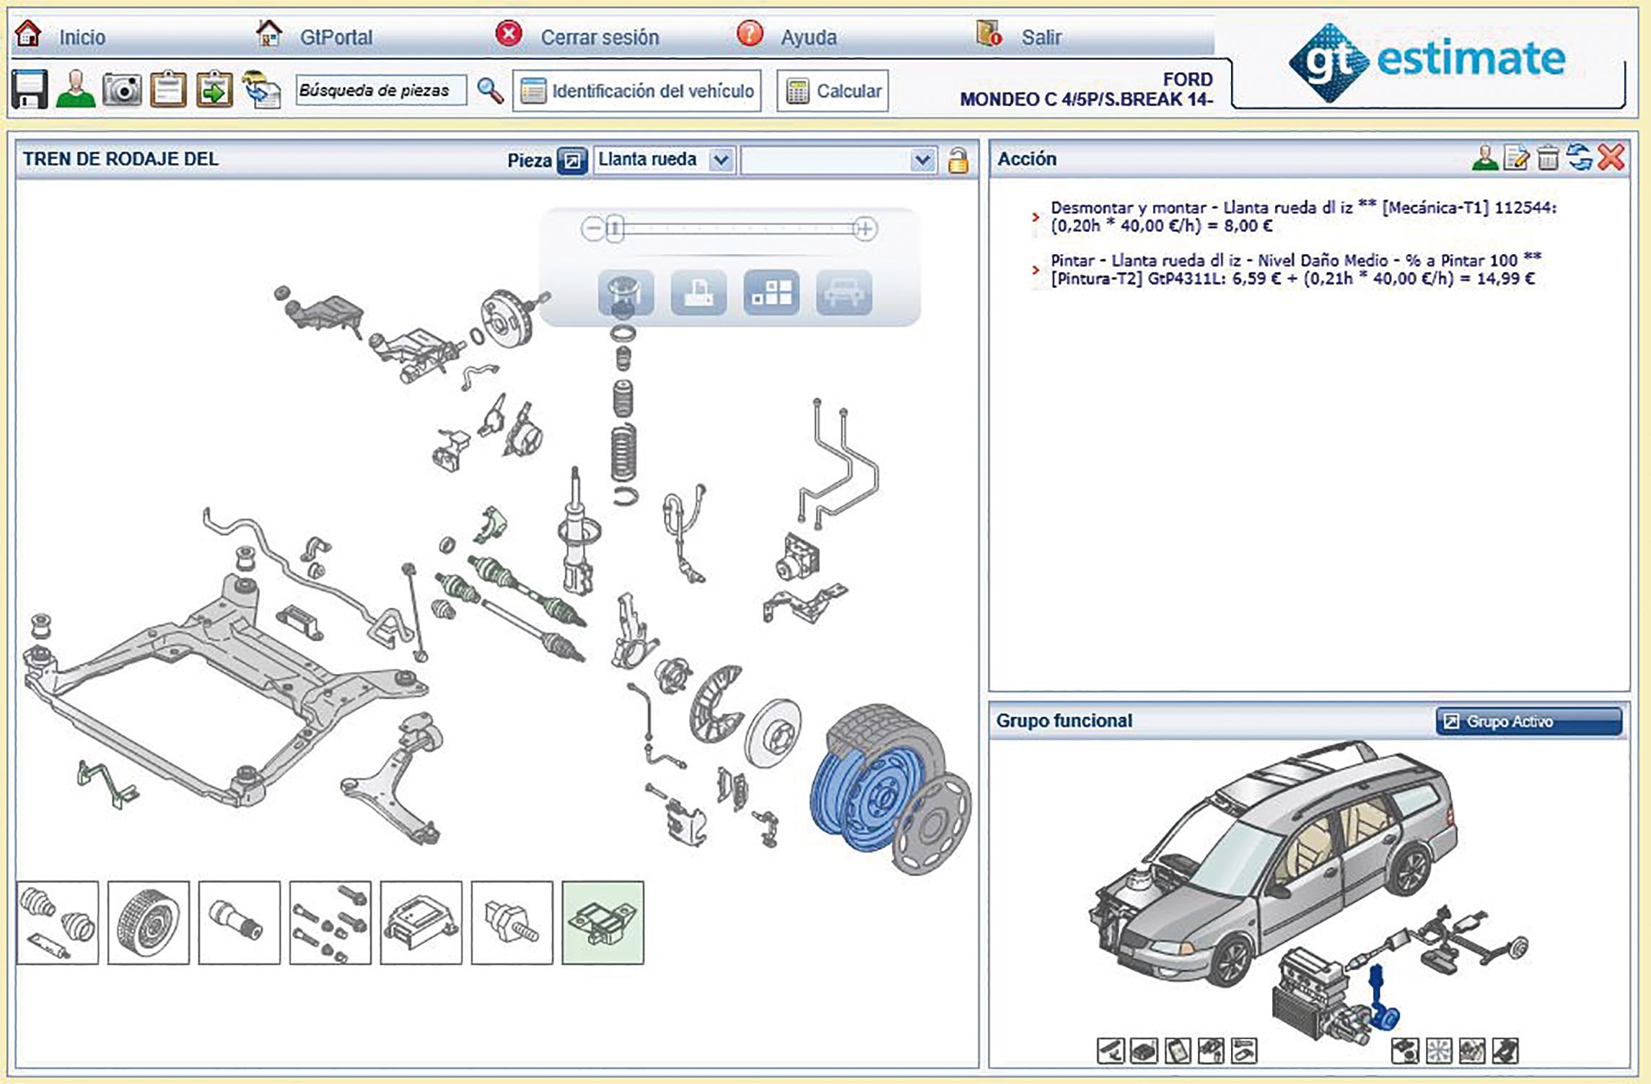This screenshot has height=1084, width=1651.
Task: Click Identificación del vehículo button
Action: click(636, 91)
